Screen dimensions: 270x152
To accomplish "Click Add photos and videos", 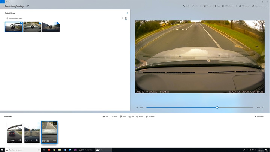I will (14, 18).
